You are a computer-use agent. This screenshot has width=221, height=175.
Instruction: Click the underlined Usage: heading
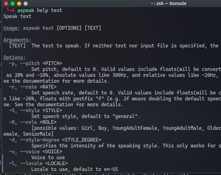[x=11, y=28]
